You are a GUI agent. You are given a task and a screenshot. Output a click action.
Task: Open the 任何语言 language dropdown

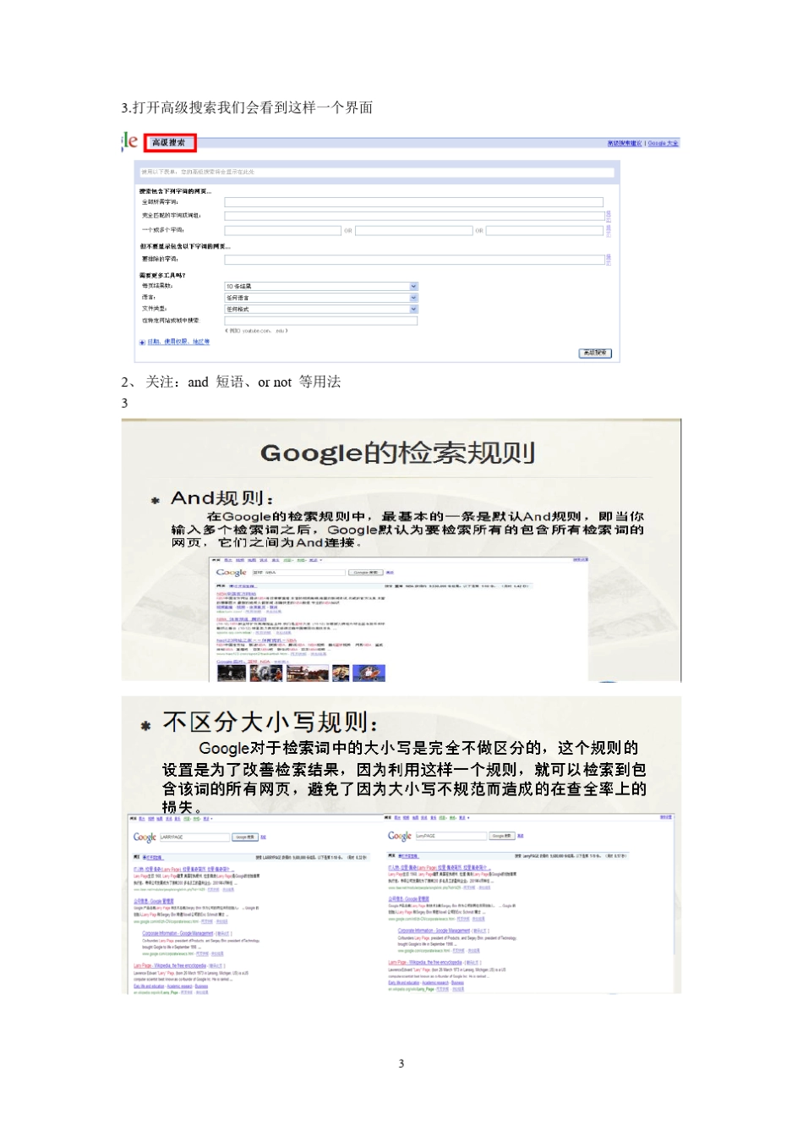[x=321, y=298]
